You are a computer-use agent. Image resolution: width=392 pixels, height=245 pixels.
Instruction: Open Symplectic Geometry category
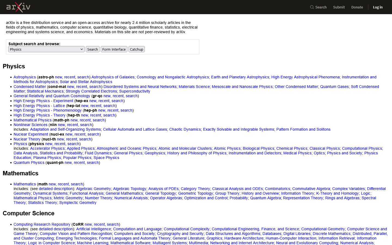pos(78,203)
